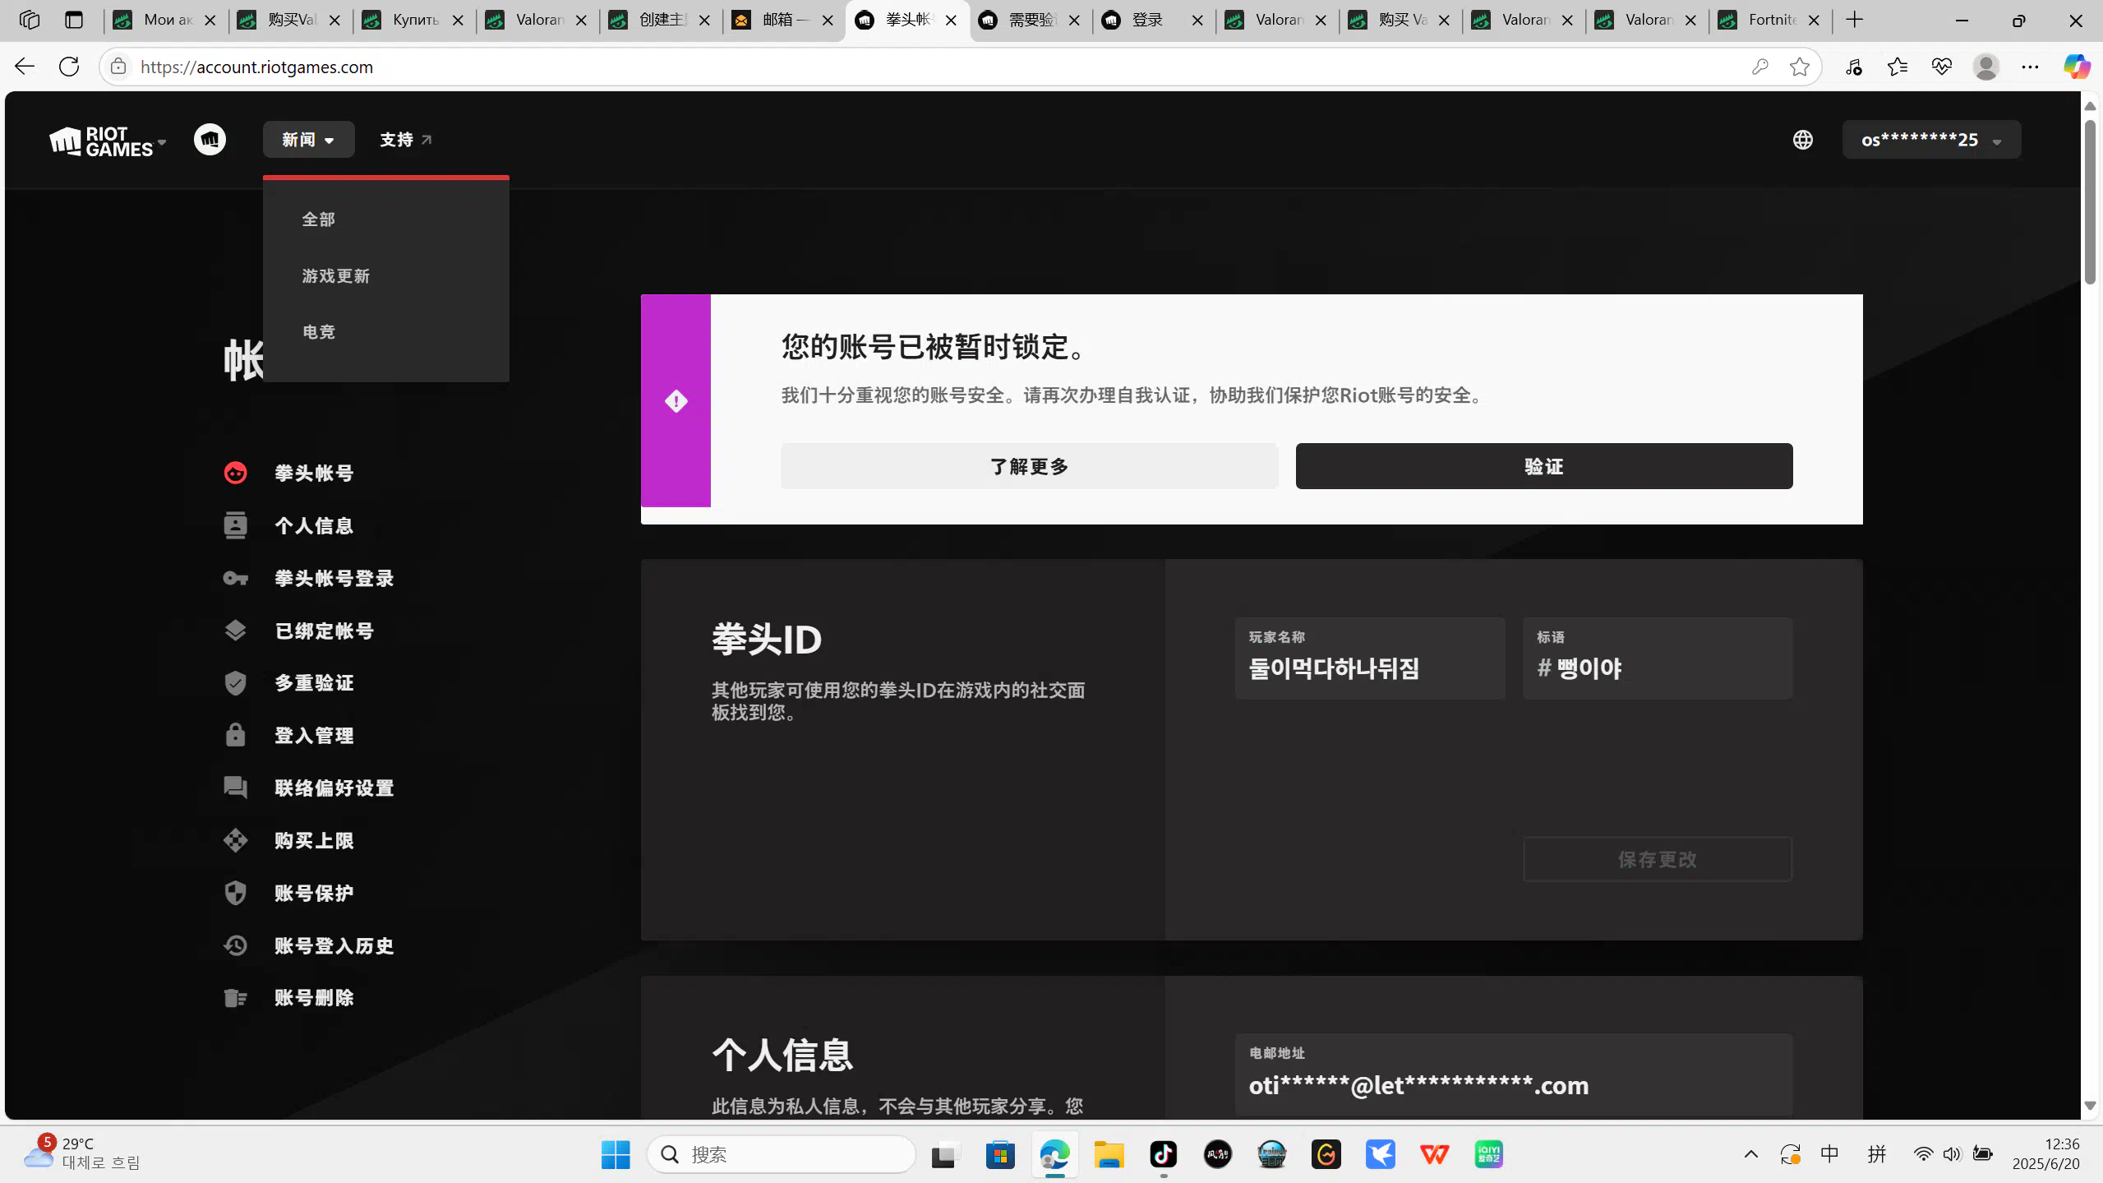Click the 电邮地址 email field
Screen dimensions: 2103x1183
(x=1513, y=1074)
